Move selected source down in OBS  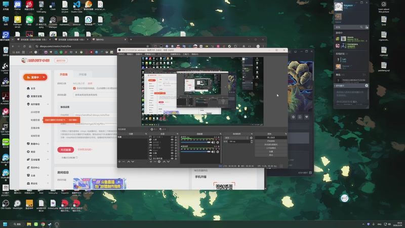(168, 162)
